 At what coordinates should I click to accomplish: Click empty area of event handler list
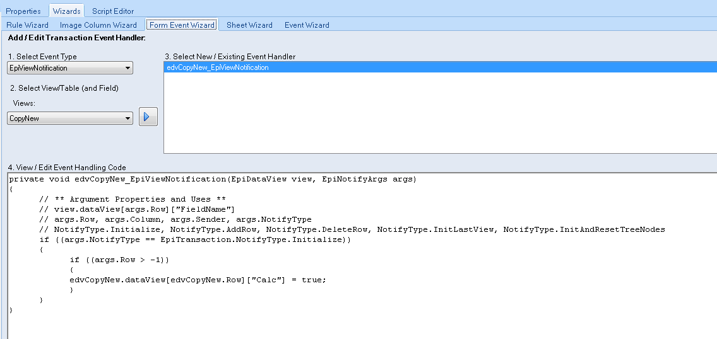[x=441, y=112]
